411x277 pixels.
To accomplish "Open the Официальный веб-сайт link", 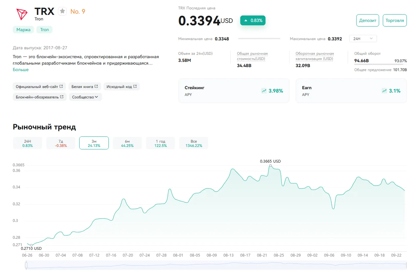I will pos(39,86).
